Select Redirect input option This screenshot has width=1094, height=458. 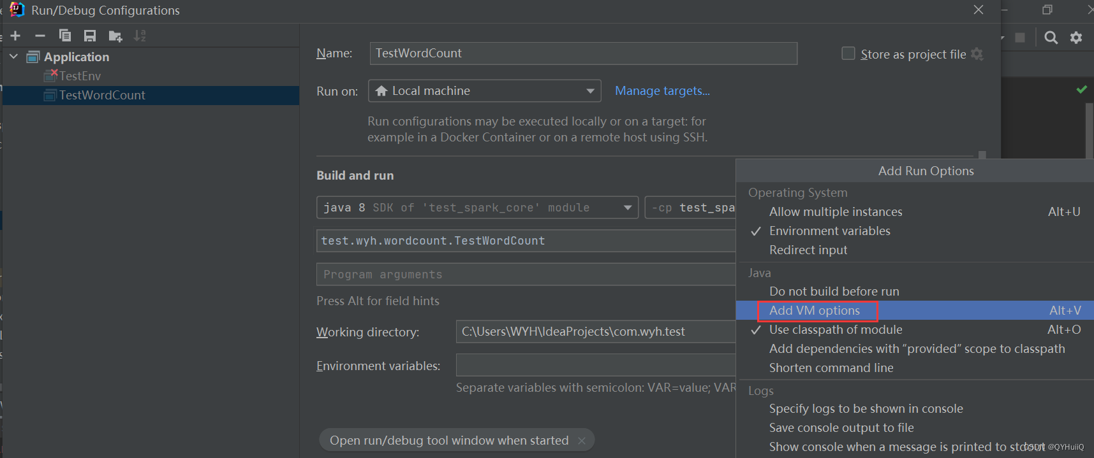tap(915, 250)
